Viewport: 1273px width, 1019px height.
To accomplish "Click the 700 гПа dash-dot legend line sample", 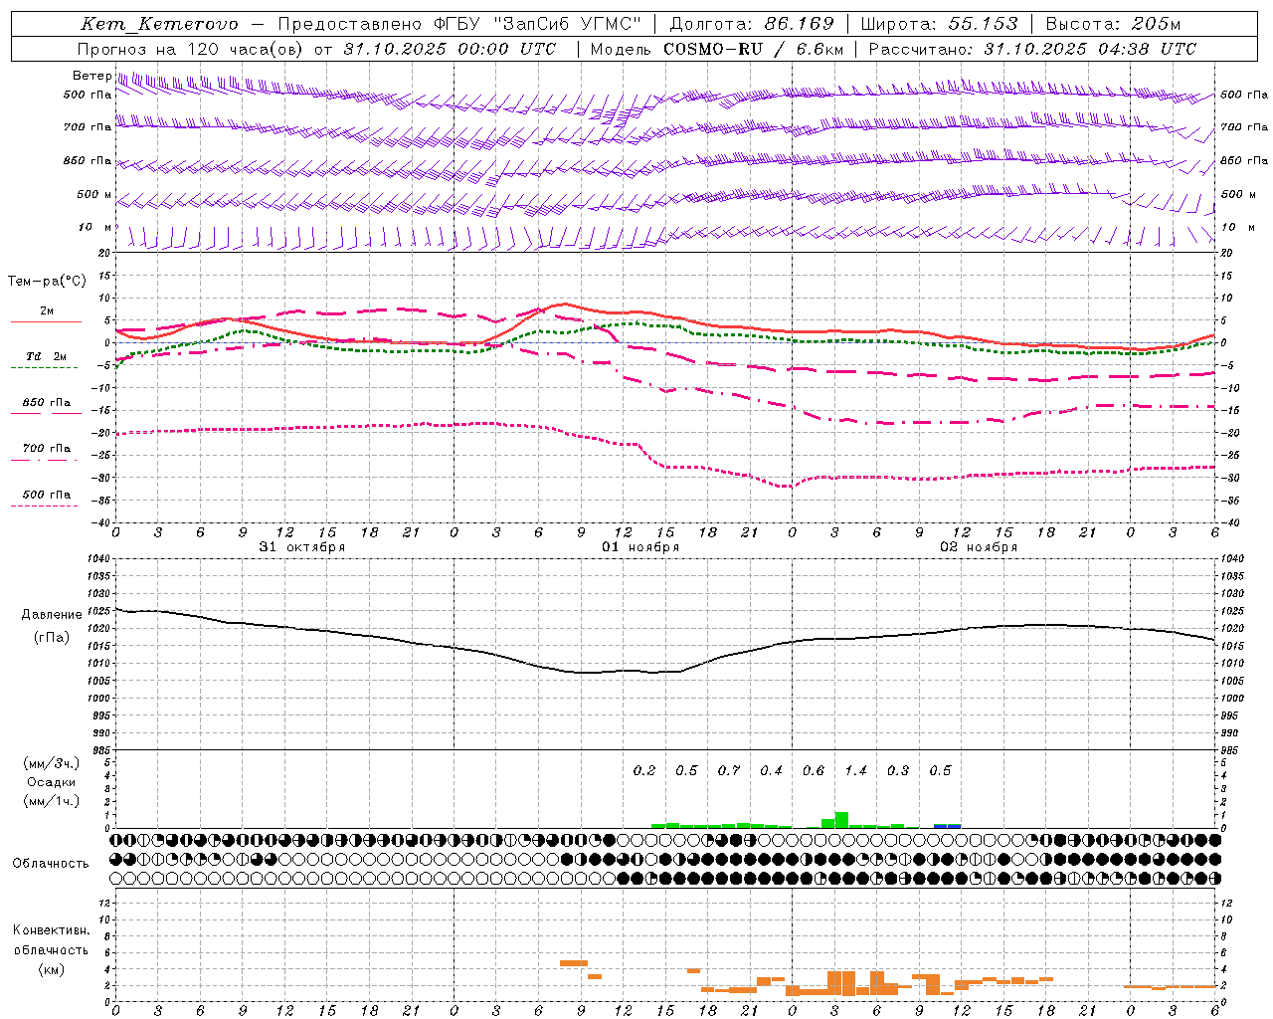I will 44,460.
